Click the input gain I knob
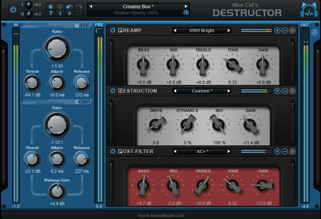 (29, 4)
